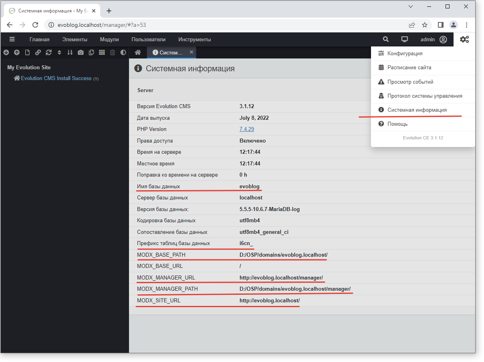The image size is (484, 362).
Task: Open the search magnifier in top bar
Action: [x=386, y=39]
